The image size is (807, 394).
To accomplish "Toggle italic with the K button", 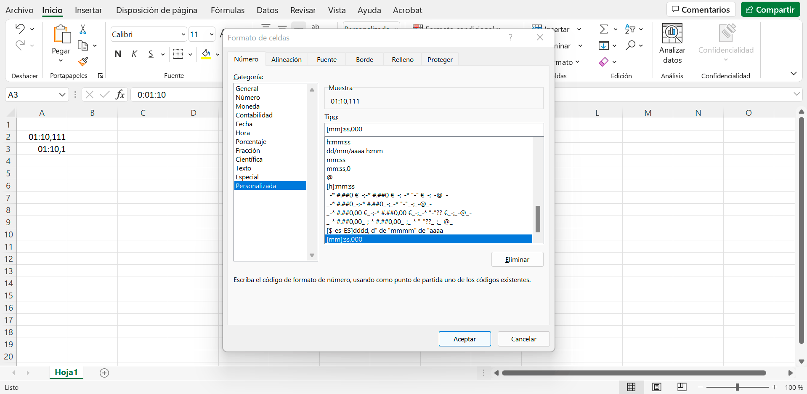I will [x=134, y=54].
